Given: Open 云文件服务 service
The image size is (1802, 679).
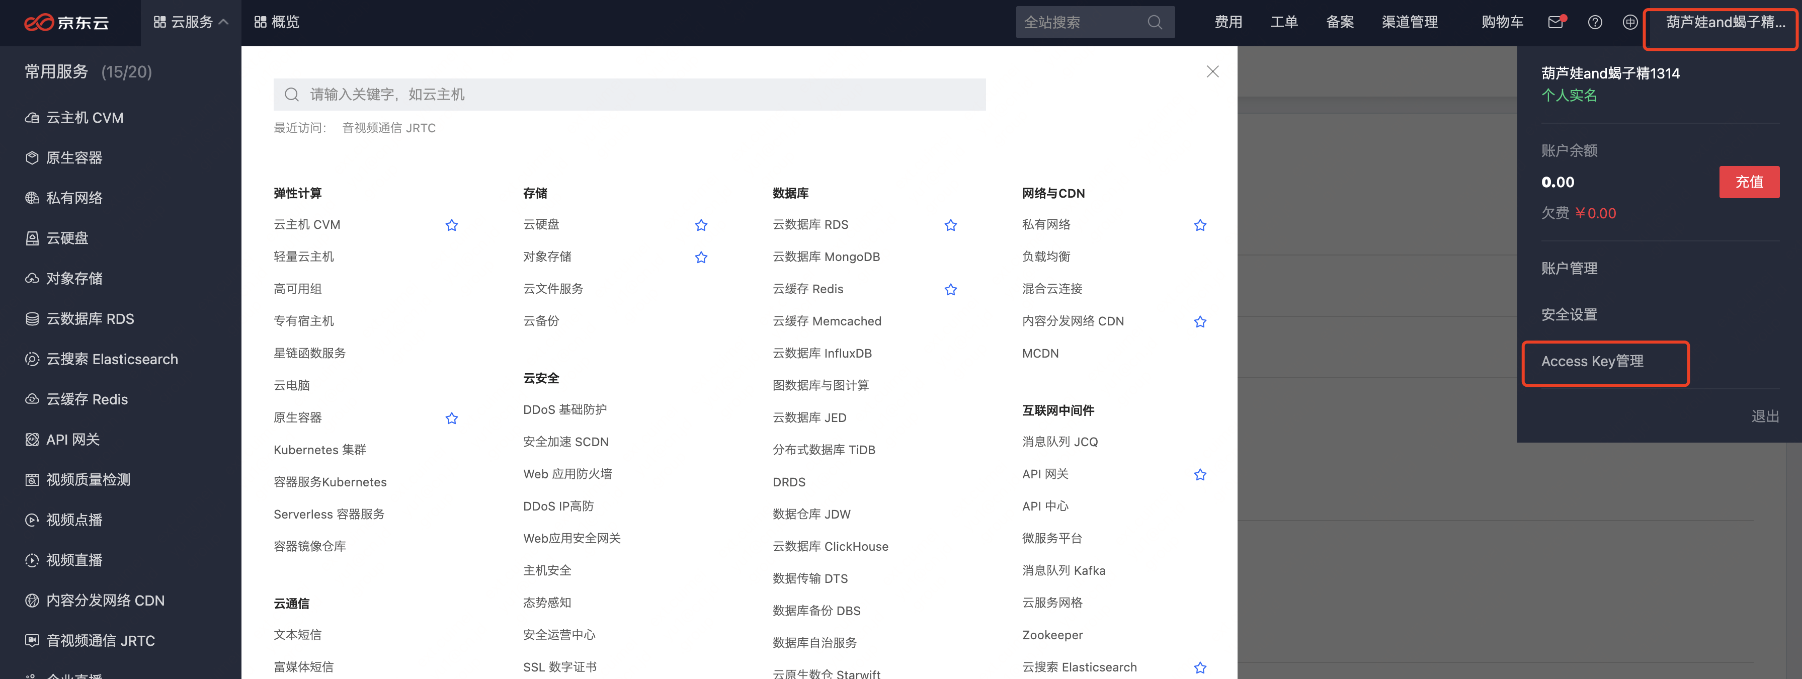Looking at the screenshot, I should point(553,289).
